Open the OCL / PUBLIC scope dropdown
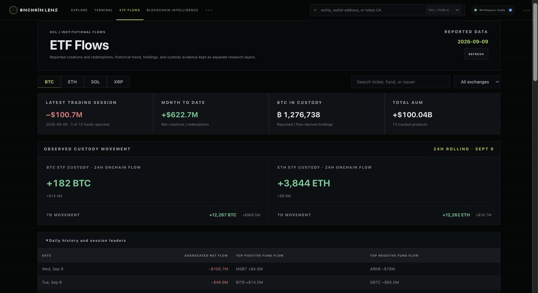The width and height of the screenshot is (538, 293). pyautogui.click(x=444, y=10)
